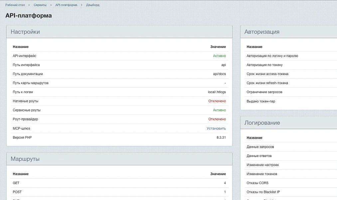Open the Дашборд breadcrumb link
The image size is (337, 200).
[x=93, y=5]
